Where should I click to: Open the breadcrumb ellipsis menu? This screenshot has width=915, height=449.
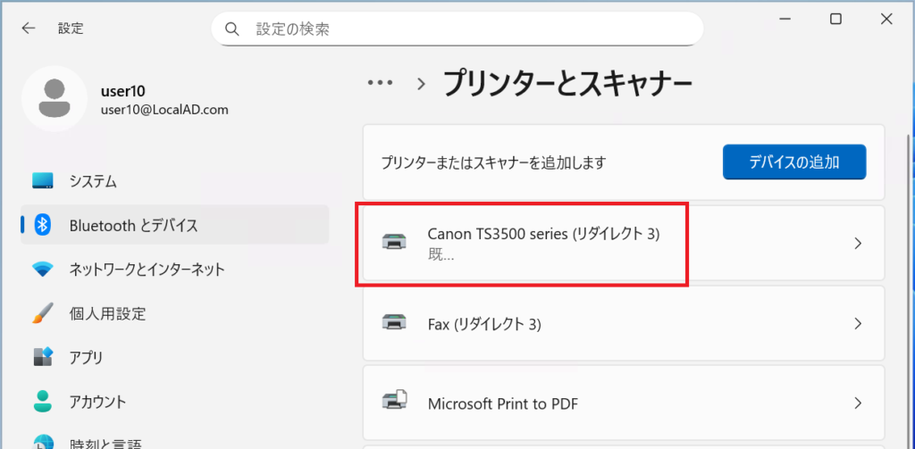click(x=381, y=83)
